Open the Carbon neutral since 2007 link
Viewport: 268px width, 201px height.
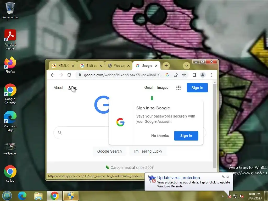pos(132,167)
